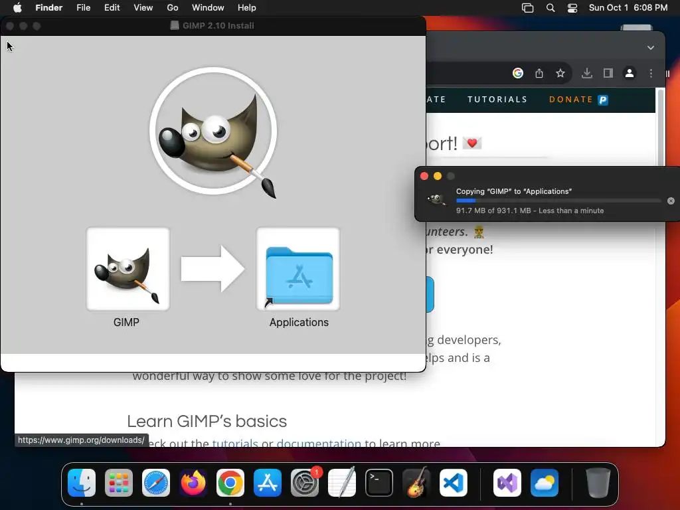Screen dimensions: 680x510
Task: Open Chrome three-dot menu
Action: (651, 73)
